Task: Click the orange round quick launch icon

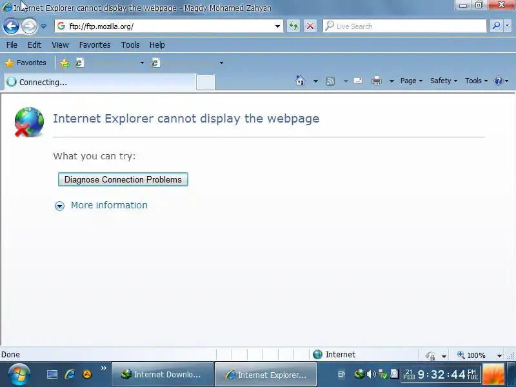Action: [87, 374]
